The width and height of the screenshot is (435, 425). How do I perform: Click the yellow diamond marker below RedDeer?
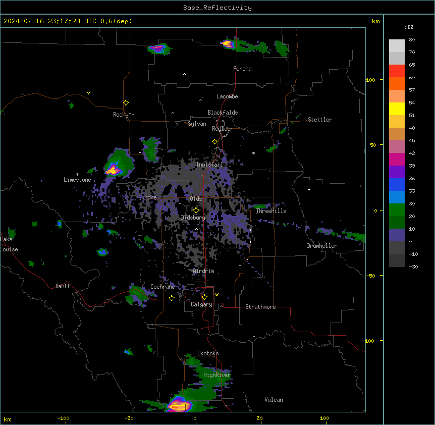[x=214, y=142]
